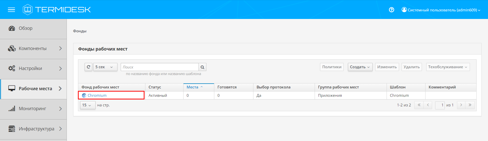Open the system user account menu
This screenshot has height=141, width=488.
click(x=441, y=10)
